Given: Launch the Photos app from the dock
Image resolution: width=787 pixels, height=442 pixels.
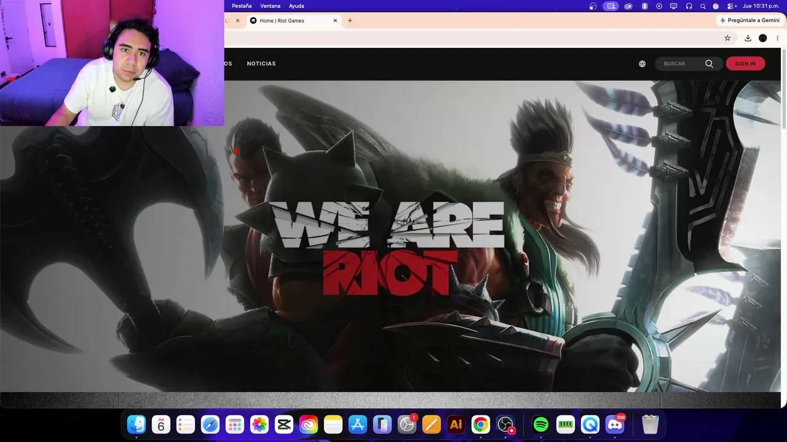Looking at the screenshot, I should pos(259,424).
